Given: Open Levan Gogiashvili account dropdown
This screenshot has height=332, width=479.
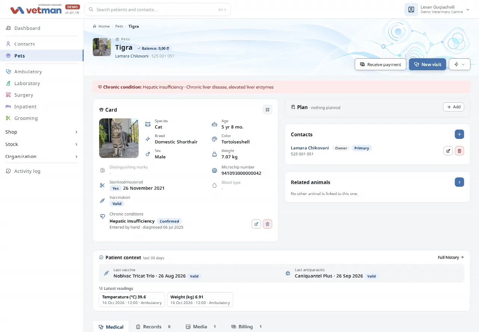Looking at the screenshot, I should pyautogui.click(x=437, y=10).
